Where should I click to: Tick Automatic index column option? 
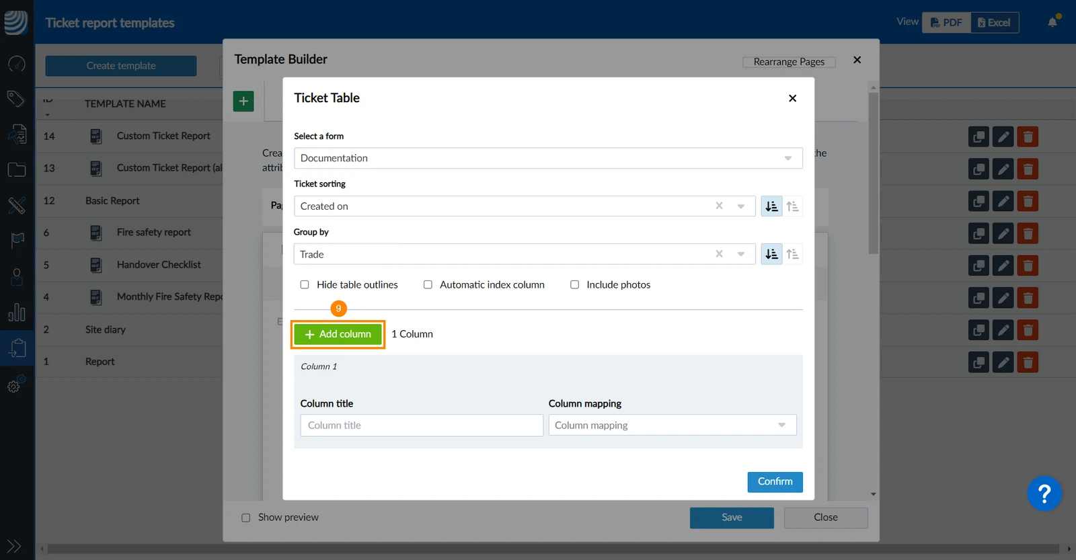(428, 284)
